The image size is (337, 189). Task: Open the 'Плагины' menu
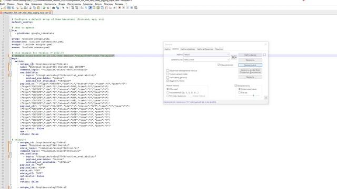coord(108,4)
